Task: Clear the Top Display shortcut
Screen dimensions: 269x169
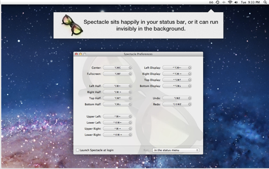Action: pos(190,80)
